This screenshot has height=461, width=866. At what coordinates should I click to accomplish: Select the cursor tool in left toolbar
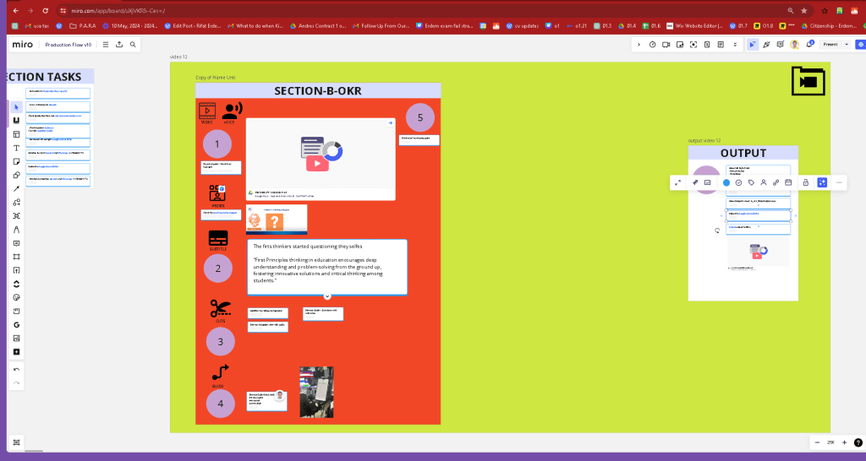[x=17, y=107]
